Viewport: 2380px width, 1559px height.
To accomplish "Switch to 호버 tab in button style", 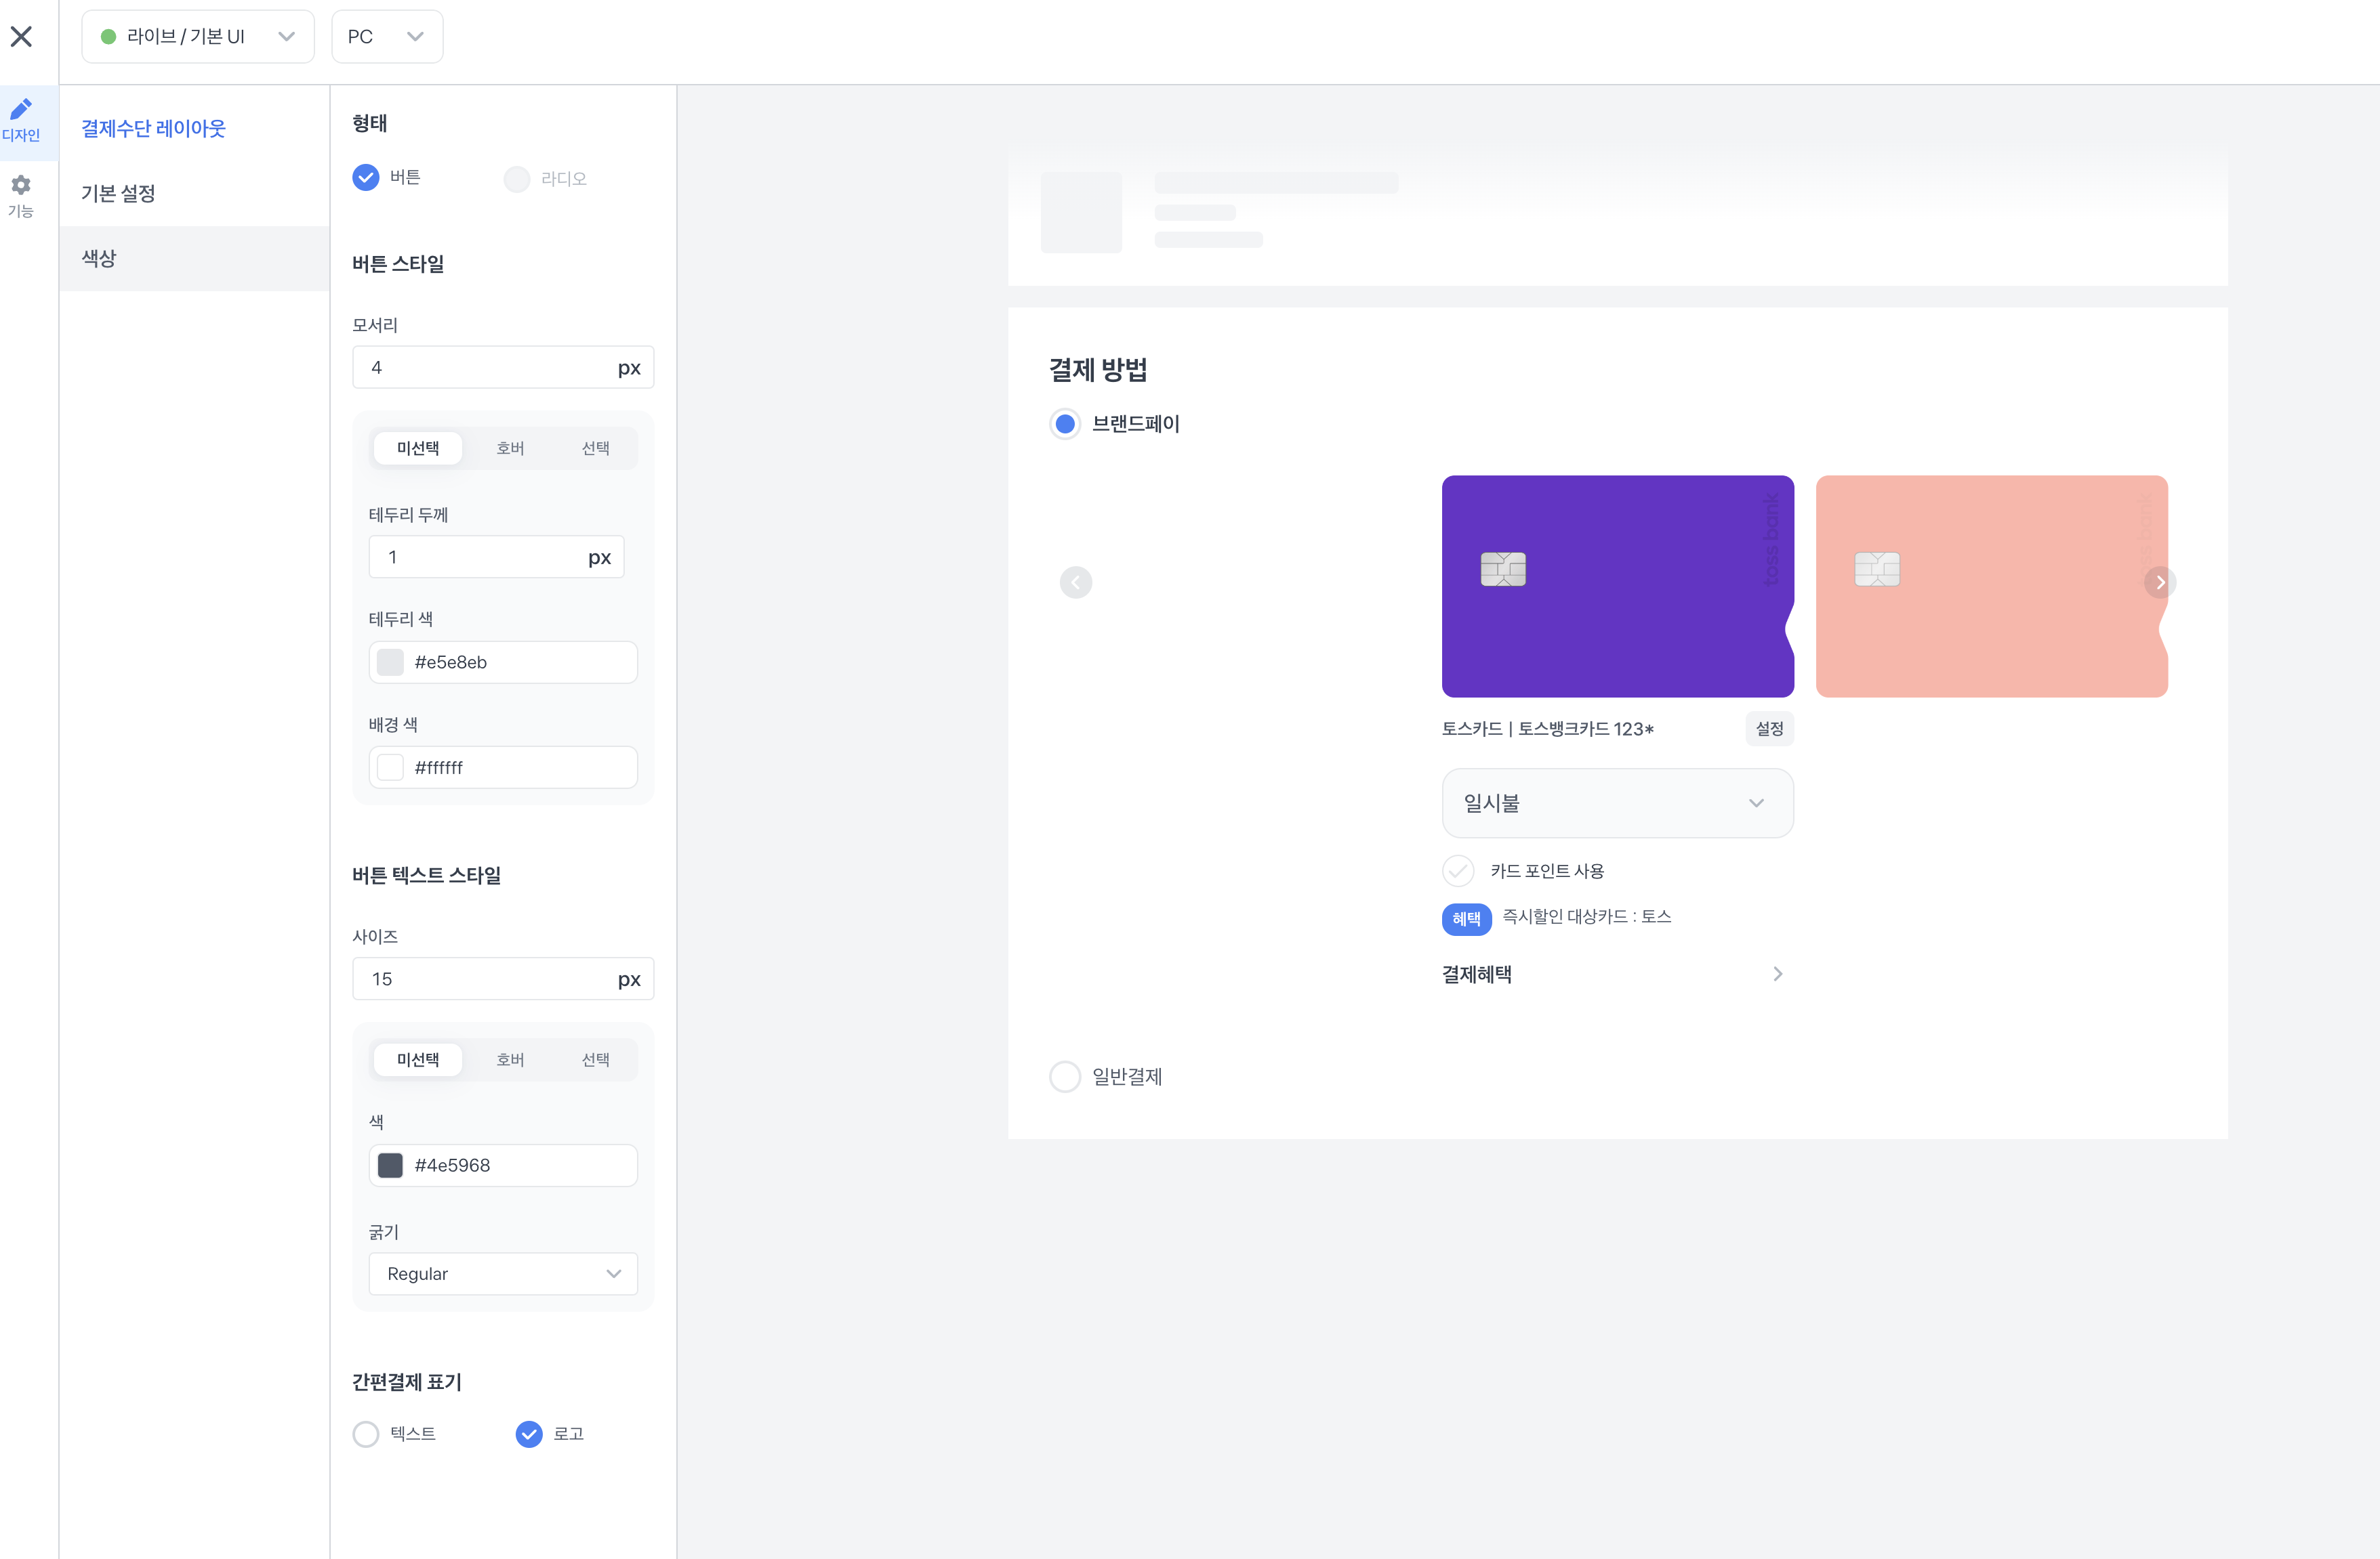I will point(510,449).
